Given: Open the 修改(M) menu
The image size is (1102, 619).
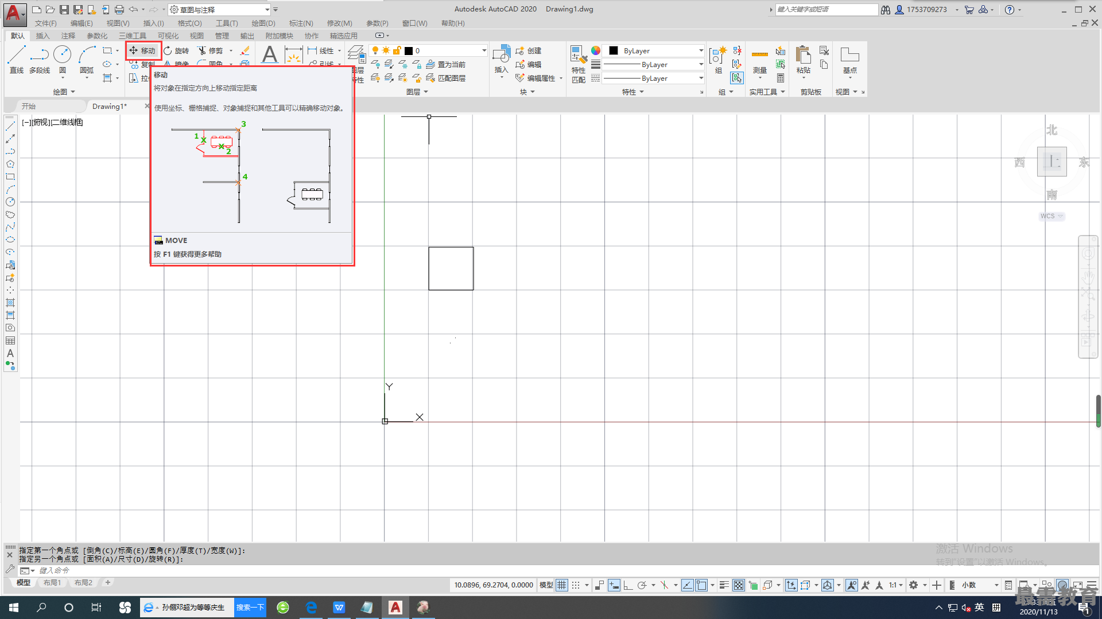Looking at the screenshot, I should pos(339,23).
